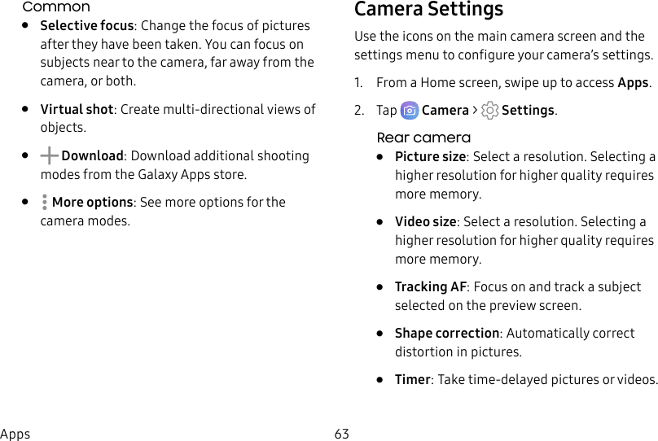
Task: Click the Settings gear icon
Action: pos(489,111)
